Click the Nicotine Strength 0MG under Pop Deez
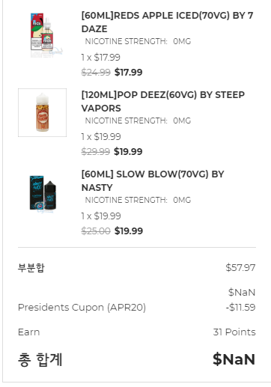This screenshot has width=271, height=387. [138, 121]
